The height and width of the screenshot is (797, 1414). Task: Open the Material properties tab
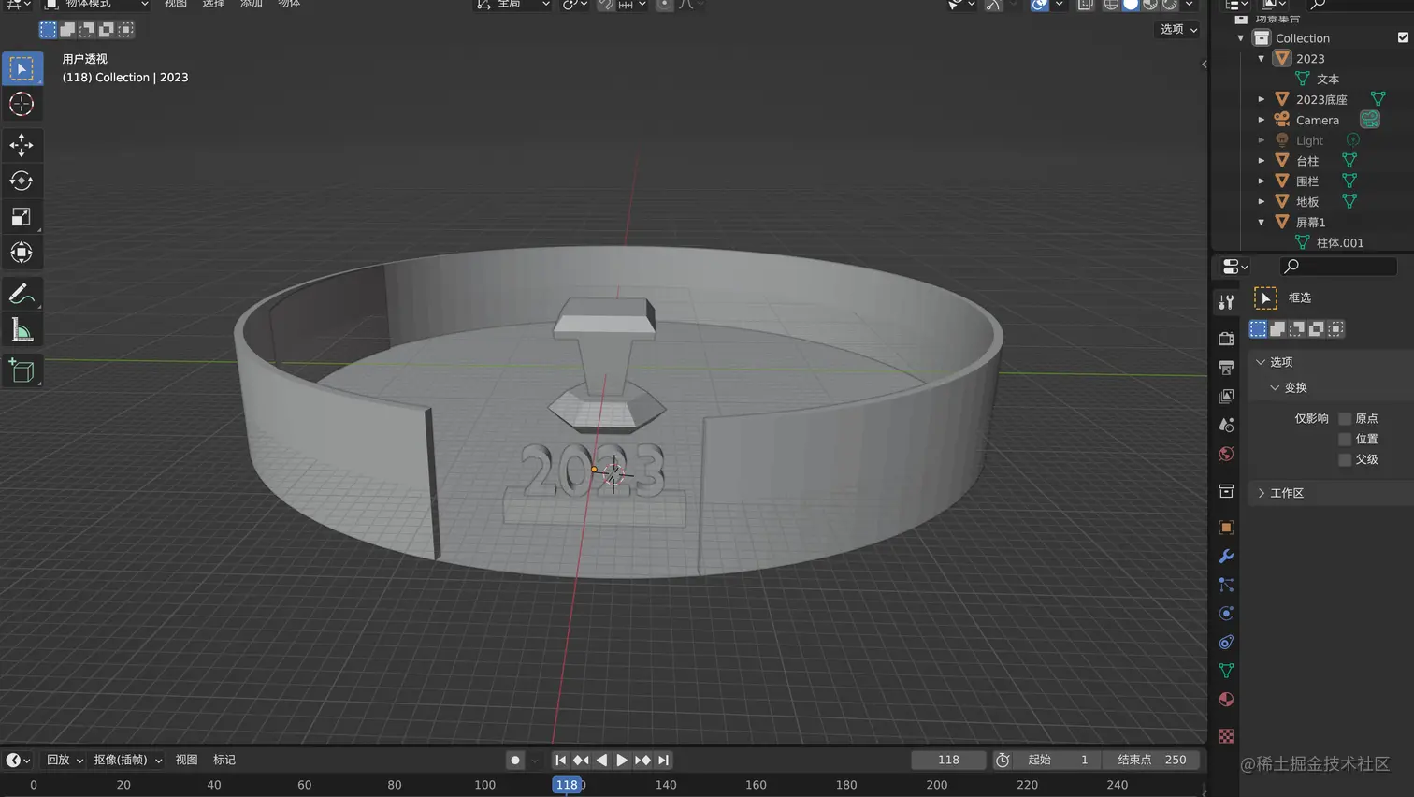point(1226,700)
